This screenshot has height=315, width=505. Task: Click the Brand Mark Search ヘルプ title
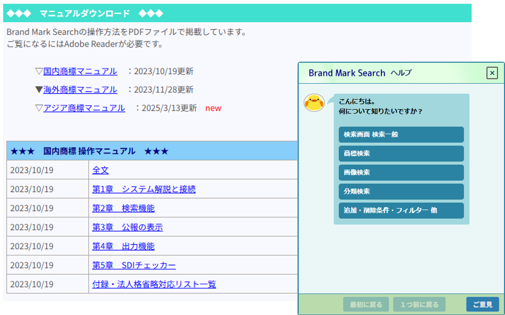360,73
